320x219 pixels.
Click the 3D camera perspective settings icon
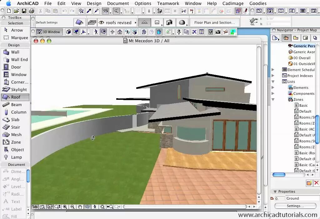76,32
